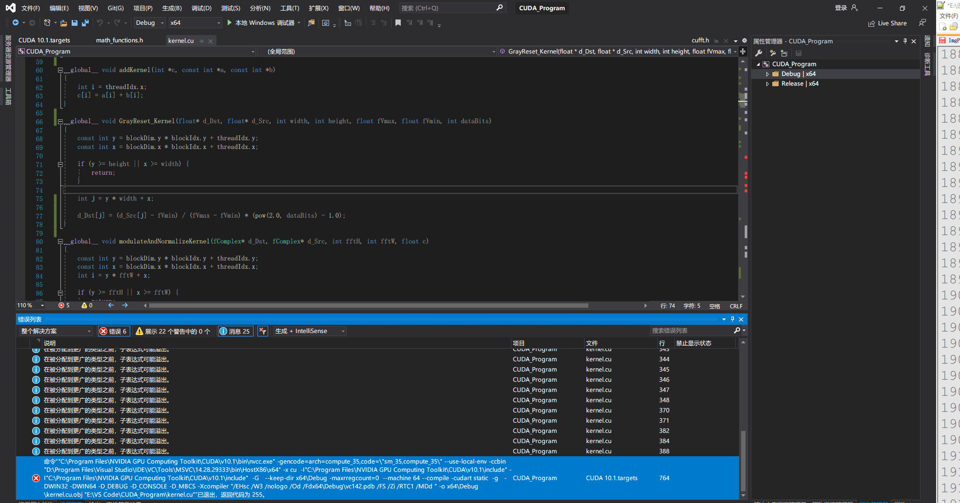Collapse the modulateAndNormalizeKernel function at line 80
960x503 pixels.
60,242
